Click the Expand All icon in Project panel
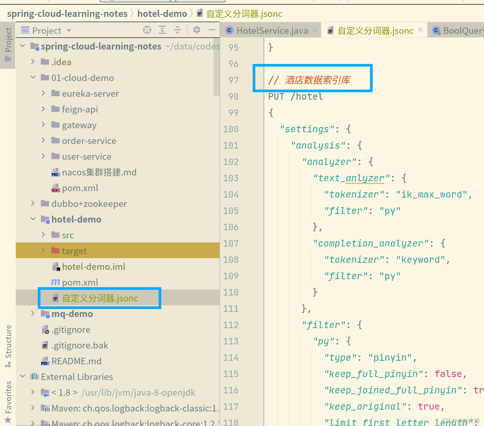The image size is (484, 426). [x=162, y=30]
